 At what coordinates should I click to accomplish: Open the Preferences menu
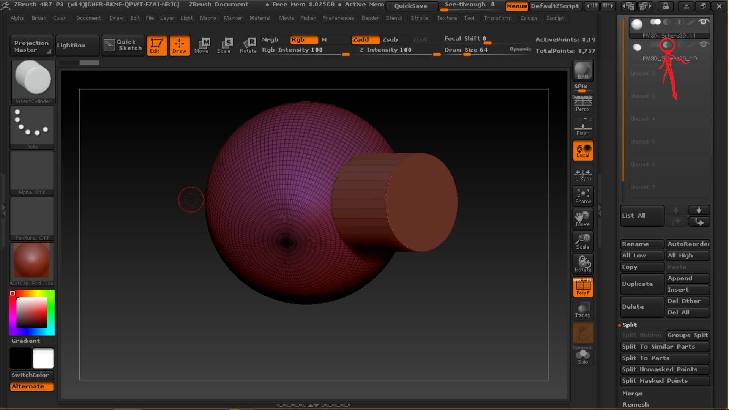(338, 18)
